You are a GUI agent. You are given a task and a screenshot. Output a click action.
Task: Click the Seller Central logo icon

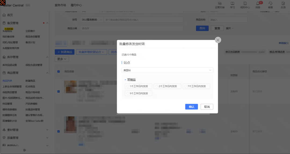(3, 3)
